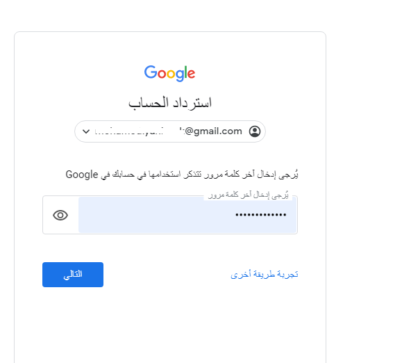Open the تجربة طريقة أخرى link
The height and width of the screenshot is (363, 402).
click(265, 275)
